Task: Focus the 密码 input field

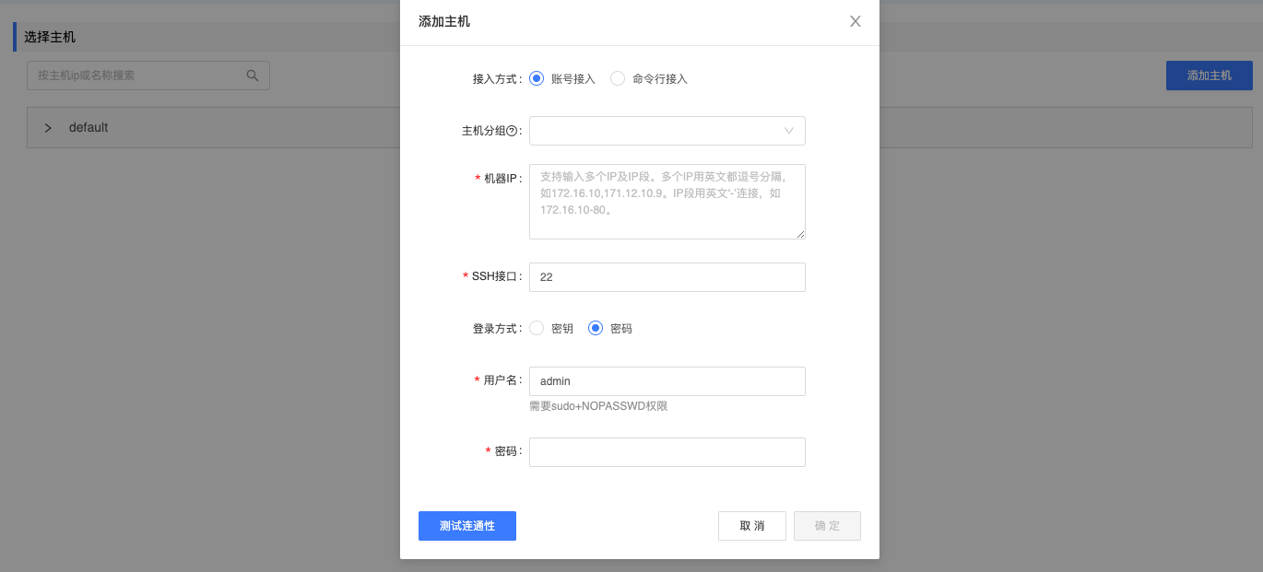Action: [667, 452]
